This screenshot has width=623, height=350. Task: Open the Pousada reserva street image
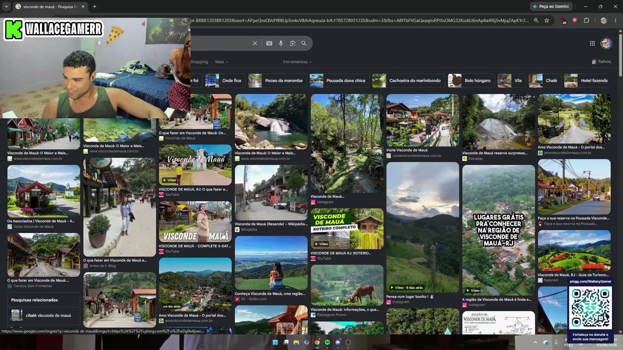click(574, 187)
